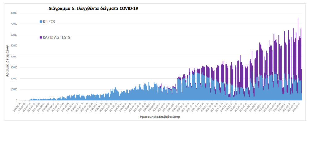Click the purple RAPID AG TESTS legend marker

pyautogui.click(x=41, y=37)
